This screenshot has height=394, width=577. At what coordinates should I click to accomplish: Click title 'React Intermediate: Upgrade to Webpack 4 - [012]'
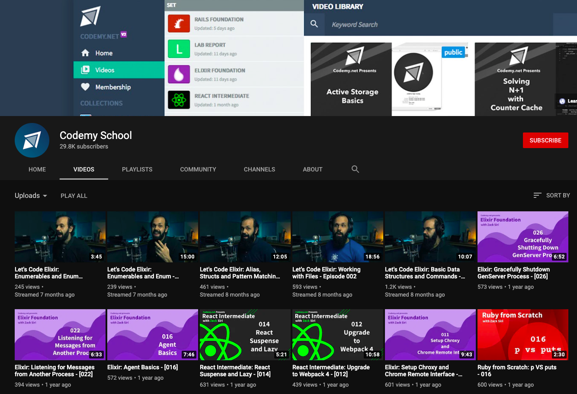pyautogui.click(x=331, y=371)
